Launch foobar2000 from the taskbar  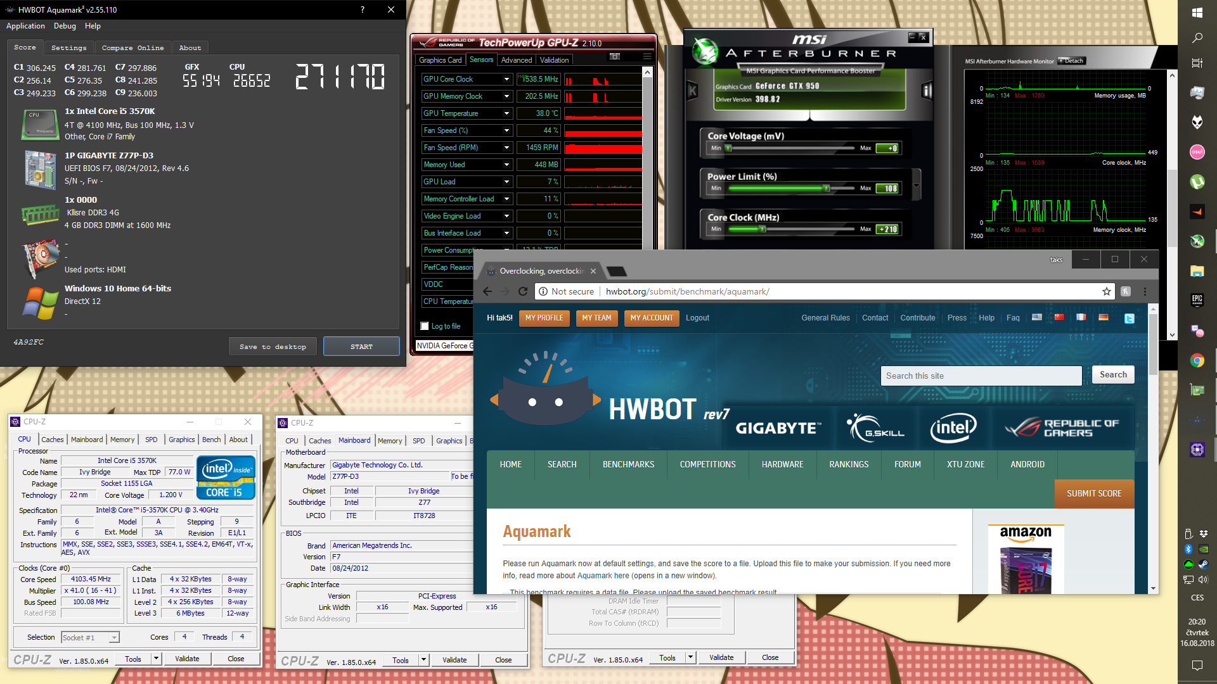pyautogui.click(x=1197, y=122)
